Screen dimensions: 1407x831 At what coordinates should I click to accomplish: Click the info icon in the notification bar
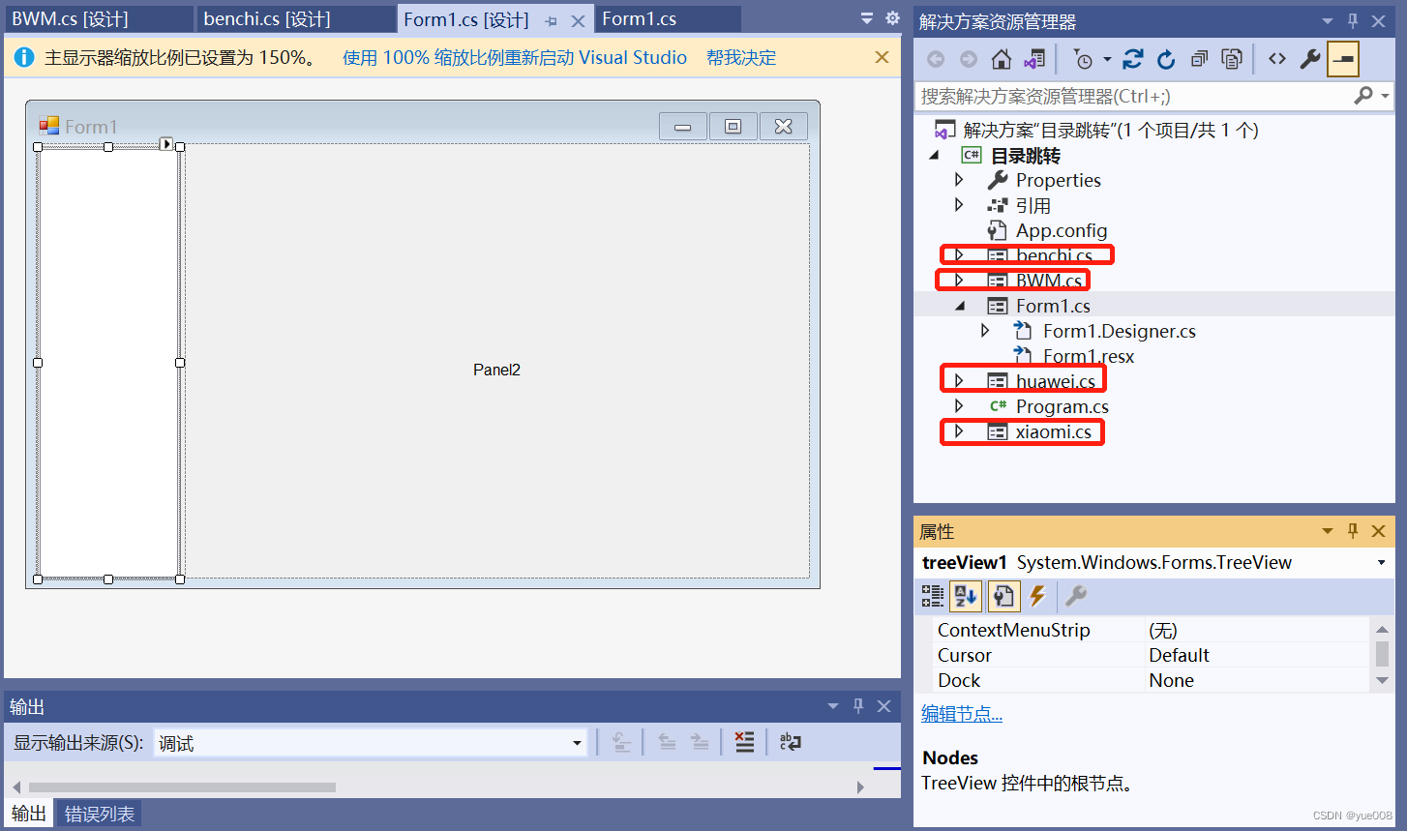coord(24,58)
